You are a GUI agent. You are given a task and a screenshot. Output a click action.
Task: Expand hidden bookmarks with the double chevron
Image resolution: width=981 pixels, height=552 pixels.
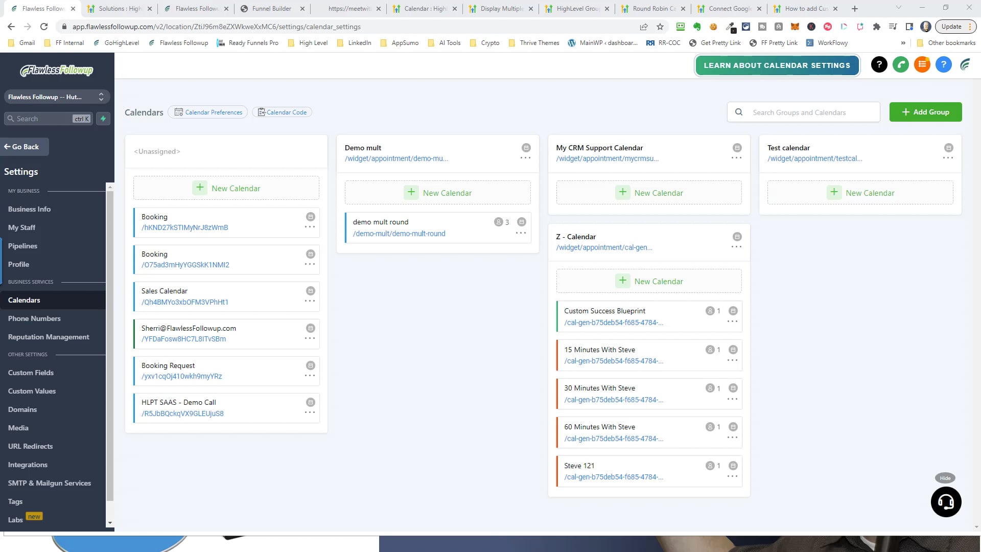[x=903, y=43]
